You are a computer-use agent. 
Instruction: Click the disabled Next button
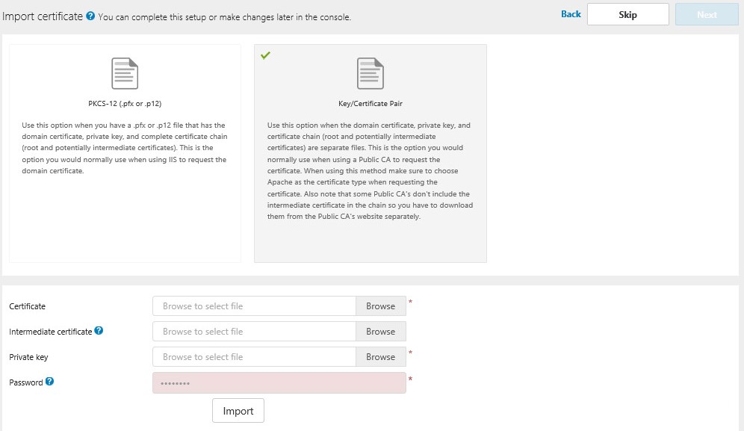pyautogui.click(x=706, y=13)
